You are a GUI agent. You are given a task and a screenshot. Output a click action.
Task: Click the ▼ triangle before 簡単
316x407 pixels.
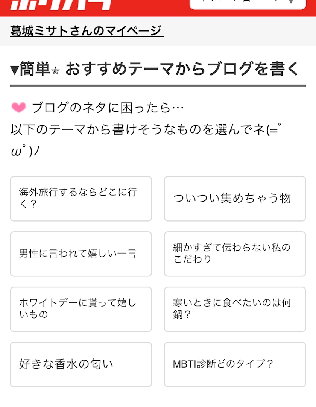click(15, 70)
